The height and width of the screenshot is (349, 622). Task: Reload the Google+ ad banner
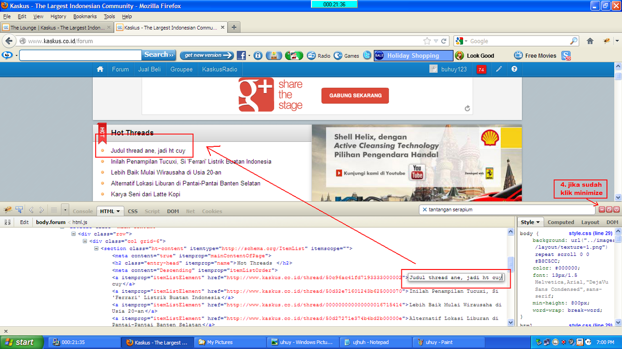(x=467, y=109)
